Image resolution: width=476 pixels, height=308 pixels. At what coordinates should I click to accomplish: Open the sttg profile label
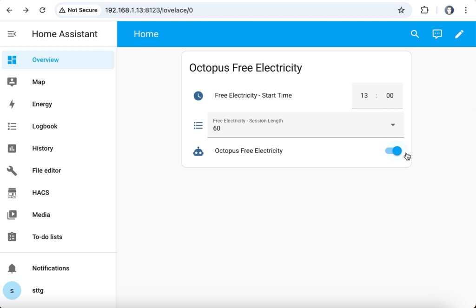point(38,290)
